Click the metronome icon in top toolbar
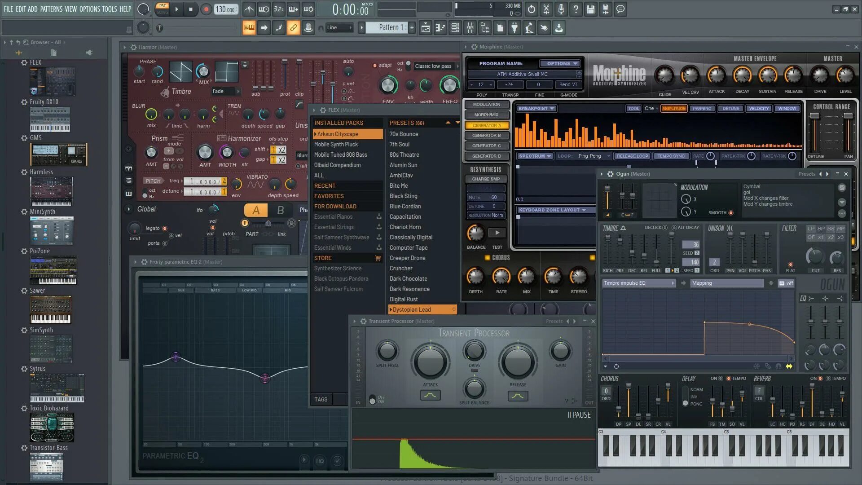 (249, 9)
